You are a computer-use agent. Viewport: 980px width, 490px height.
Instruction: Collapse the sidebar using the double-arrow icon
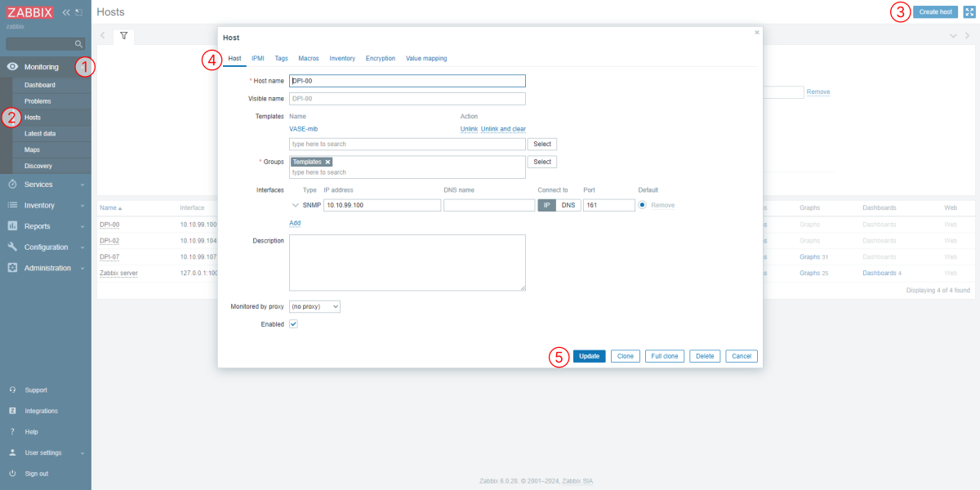(66, 12)
